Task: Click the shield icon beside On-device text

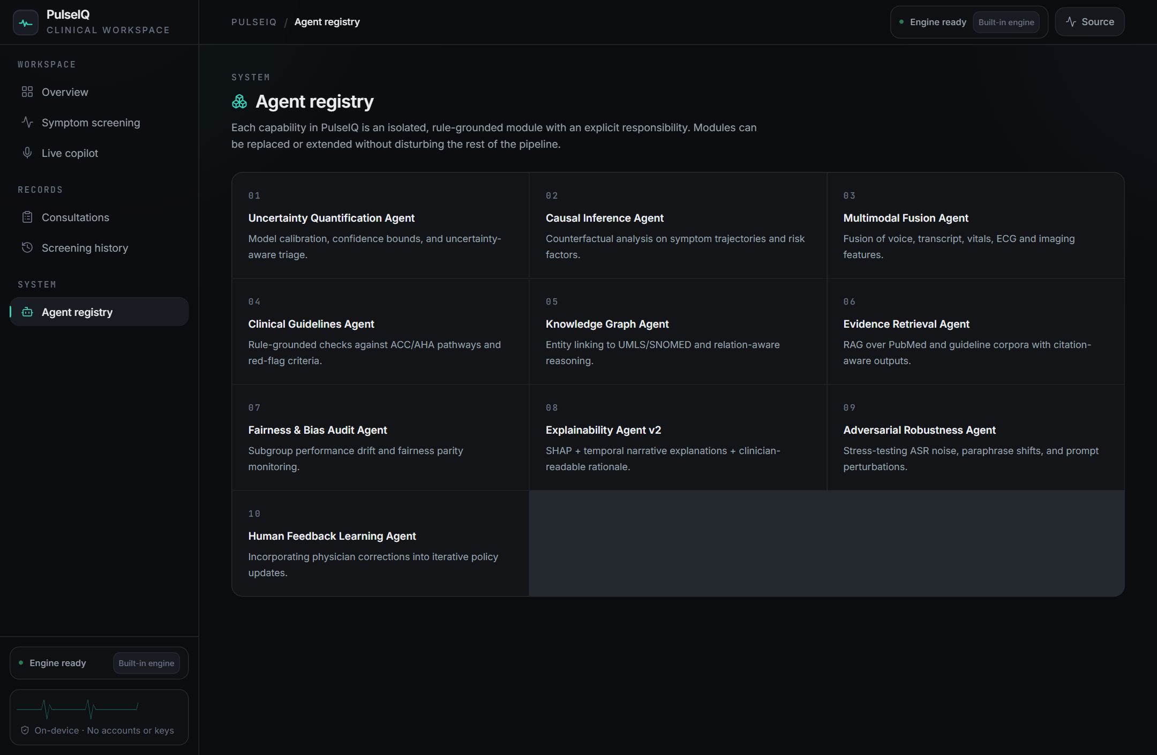Action: click(x=25, y=730)
